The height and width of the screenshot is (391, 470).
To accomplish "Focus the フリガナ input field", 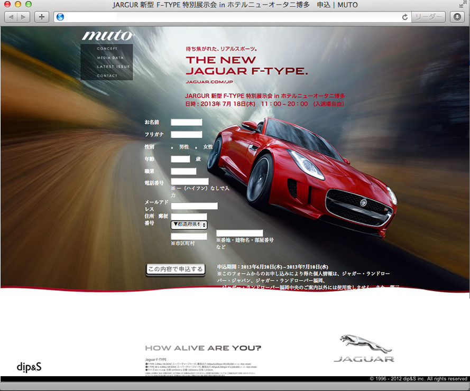I will pyautogui.click(x=187, y=135).
